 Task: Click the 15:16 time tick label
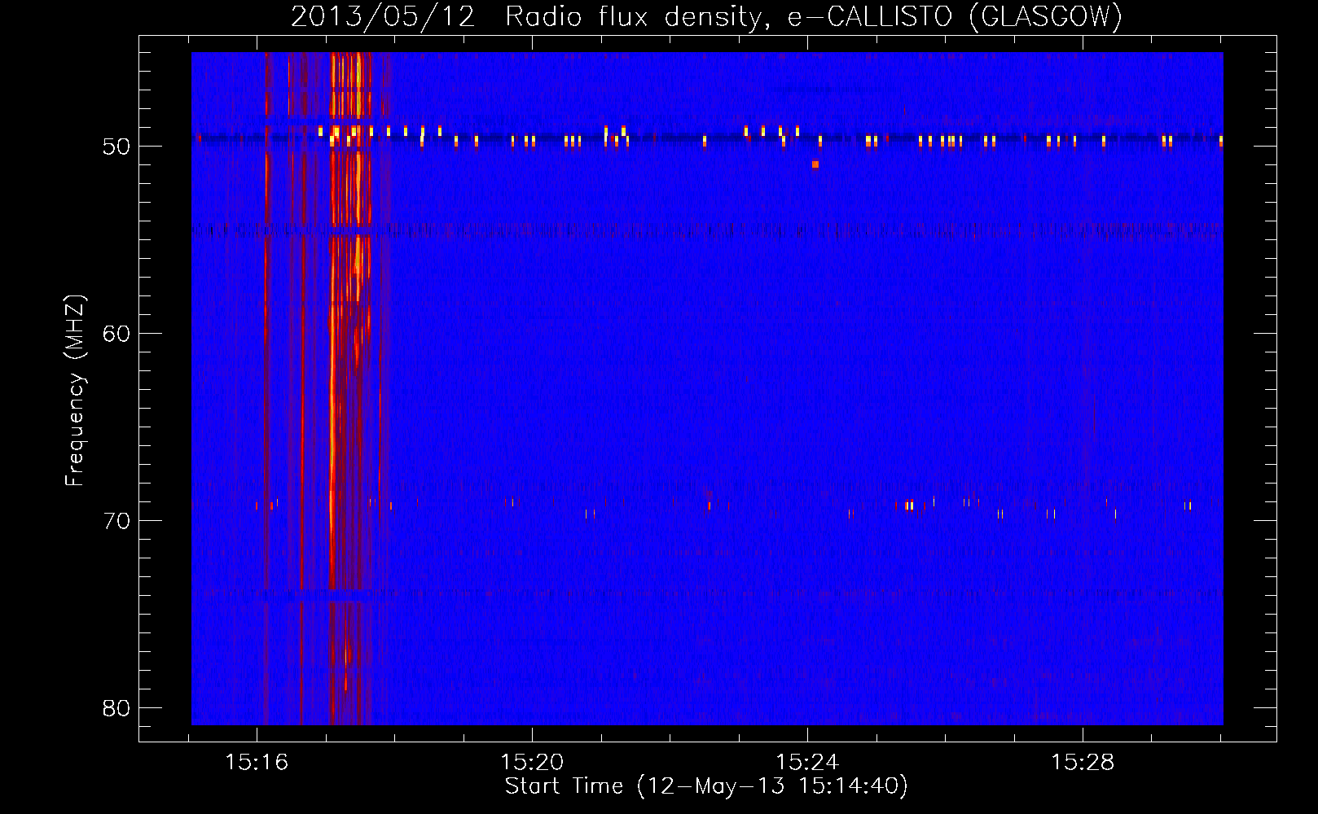pyautogui.click(x=257, y=763)
